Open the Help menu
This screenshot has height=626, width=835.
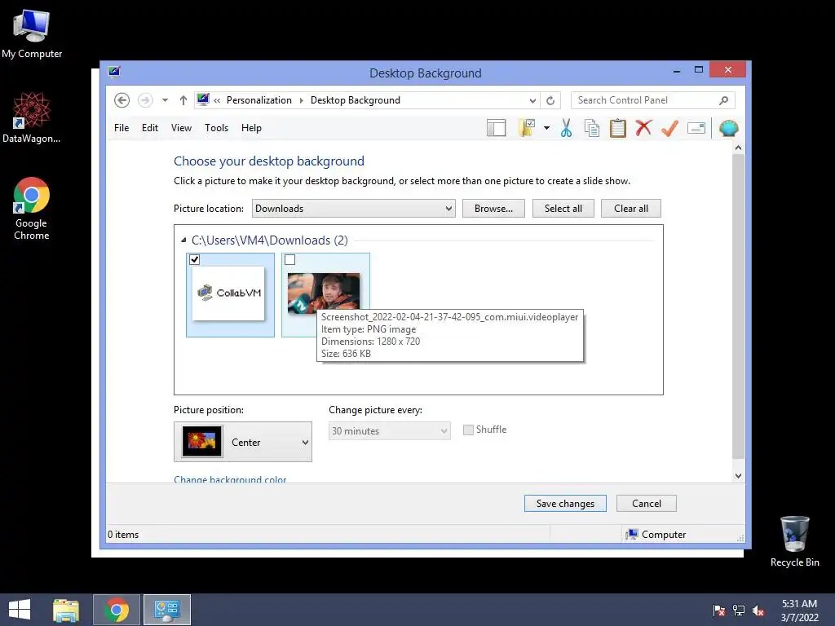point(251,128)
